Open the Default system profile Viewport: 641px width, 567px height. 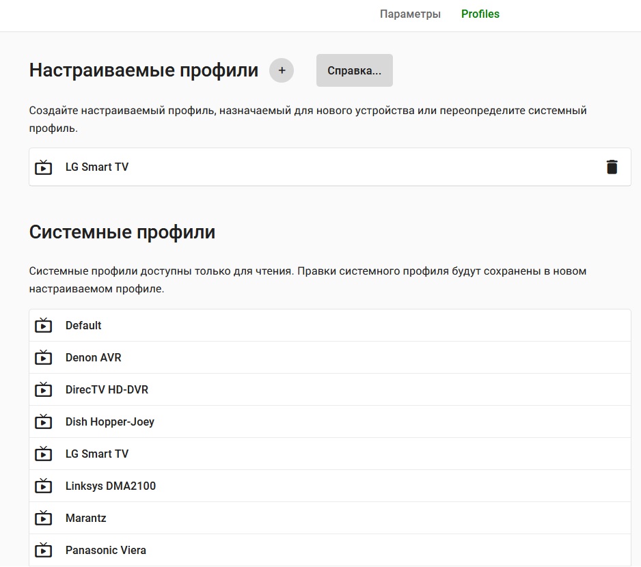pos(83,325)
